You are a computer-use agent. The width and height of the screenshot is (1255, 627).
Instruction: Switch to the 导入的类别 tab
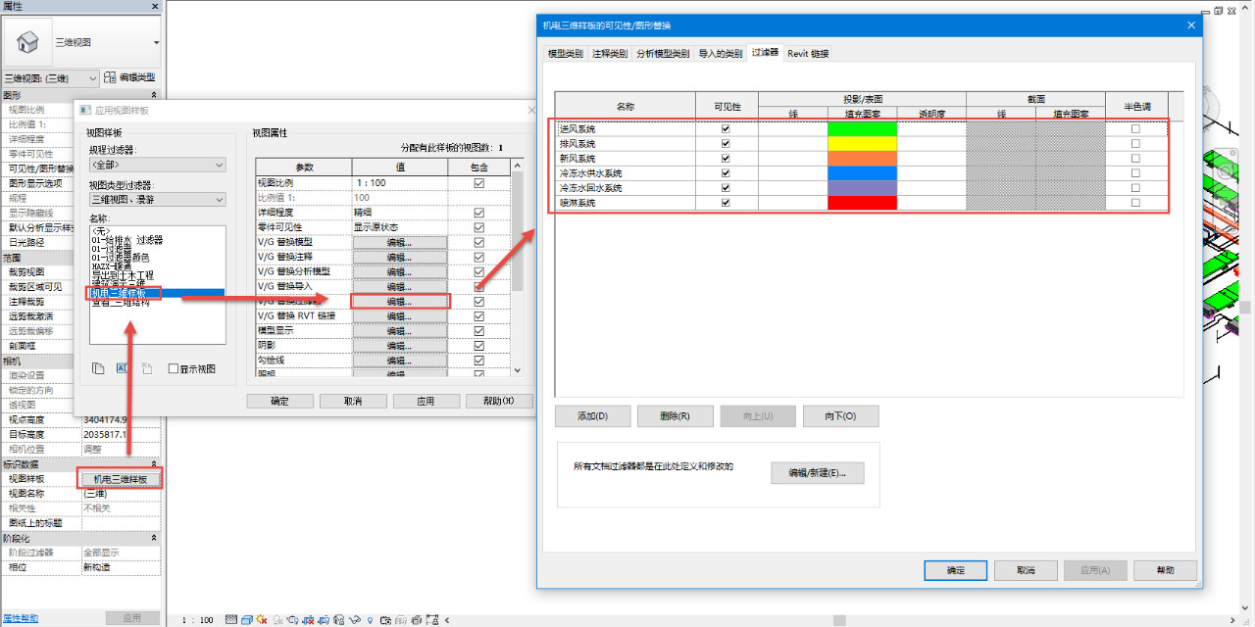tap(721, 54)
